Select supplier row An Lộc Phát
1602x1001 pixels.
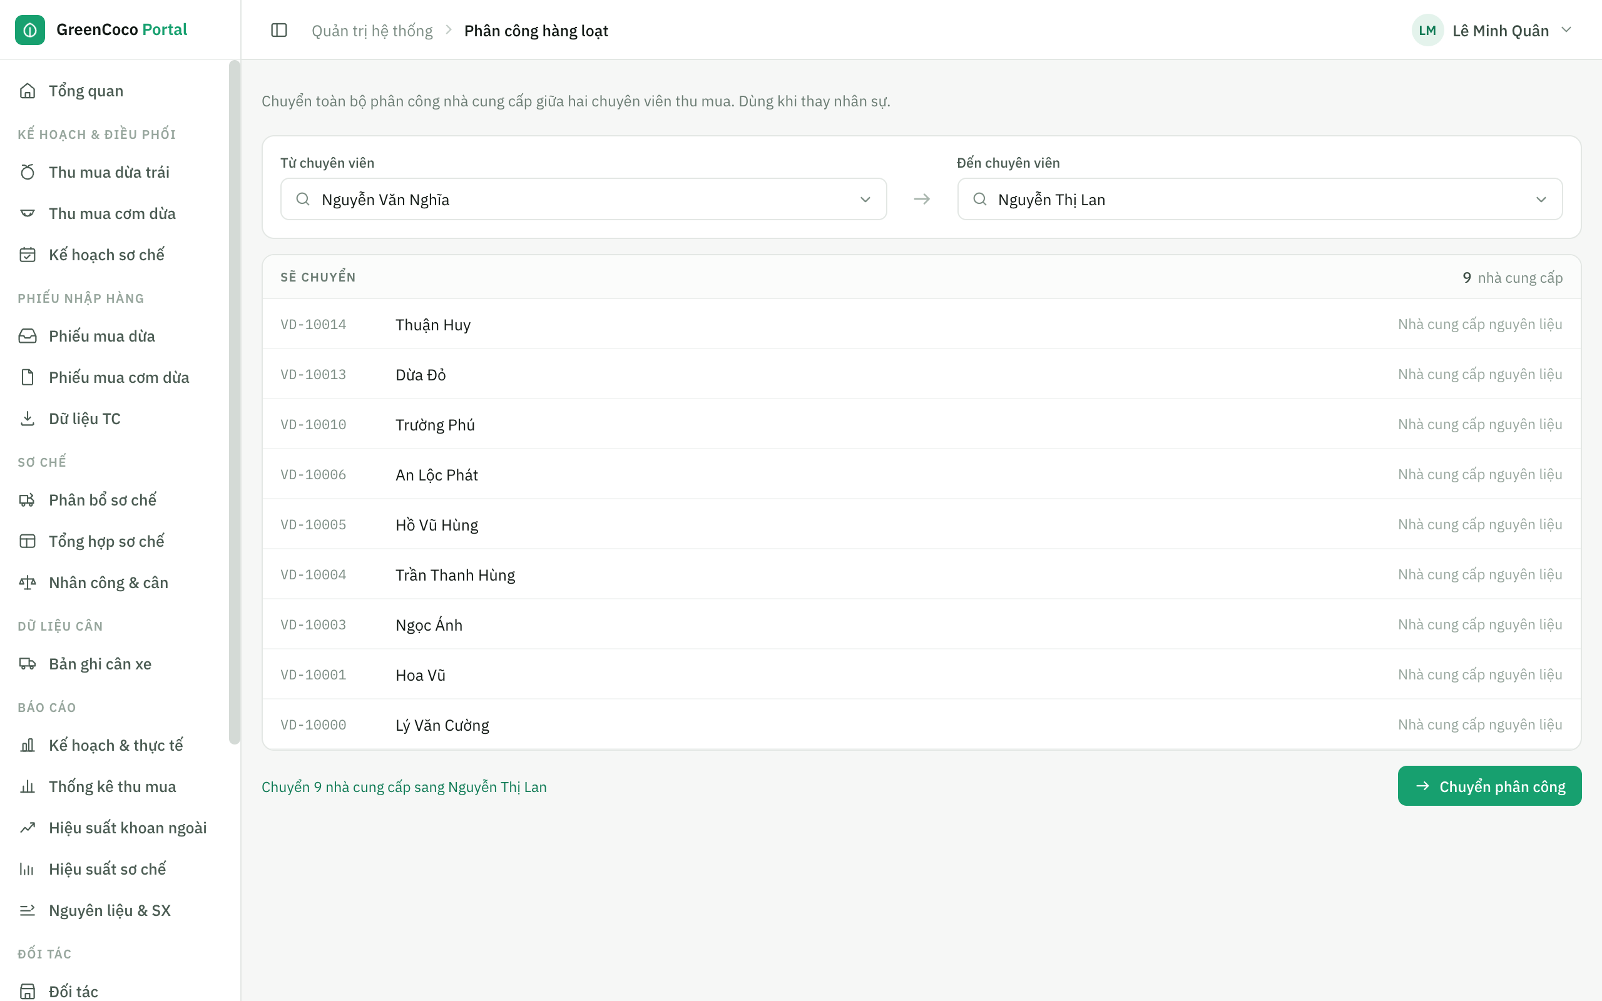click(x=922, y=475)
